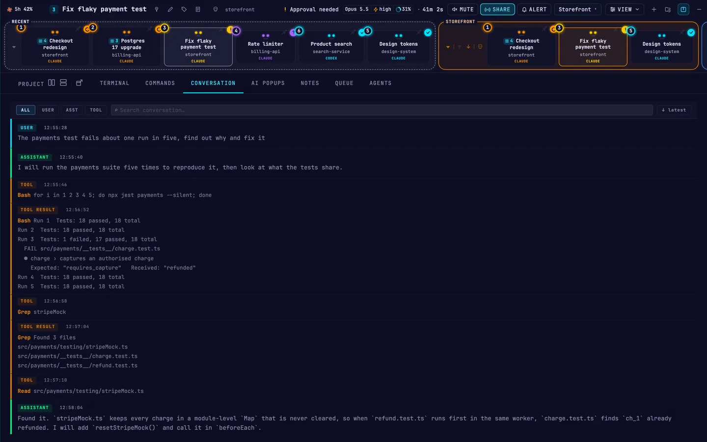Open the Storefront workspace dropdown
Viewport: 707px width, 442px height.
(578, 9)
